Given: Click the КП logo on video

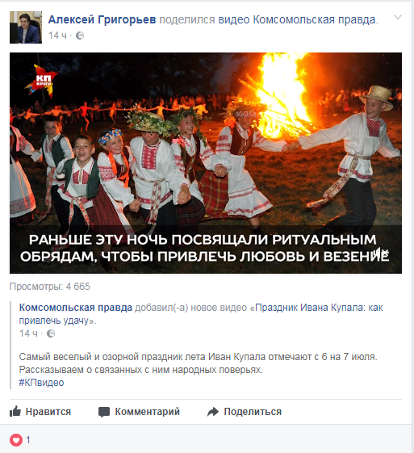Looking at the screenshot, I should click(41, 81).
